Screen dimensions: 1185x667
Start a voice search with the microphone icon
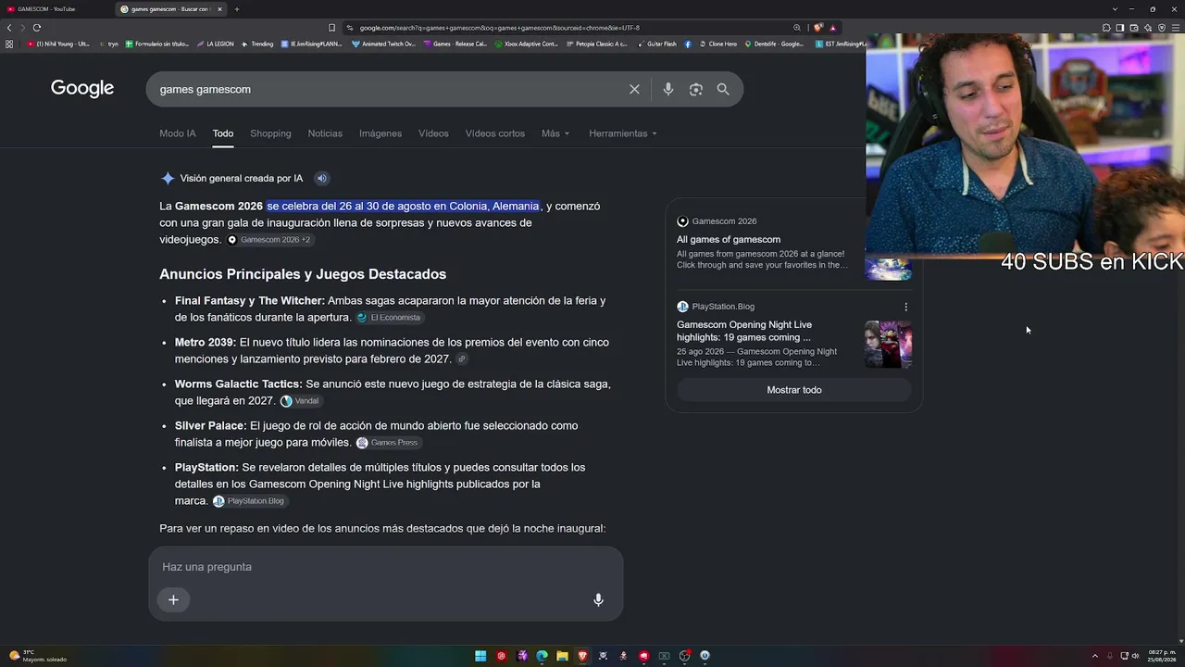(x=668, y=89)
